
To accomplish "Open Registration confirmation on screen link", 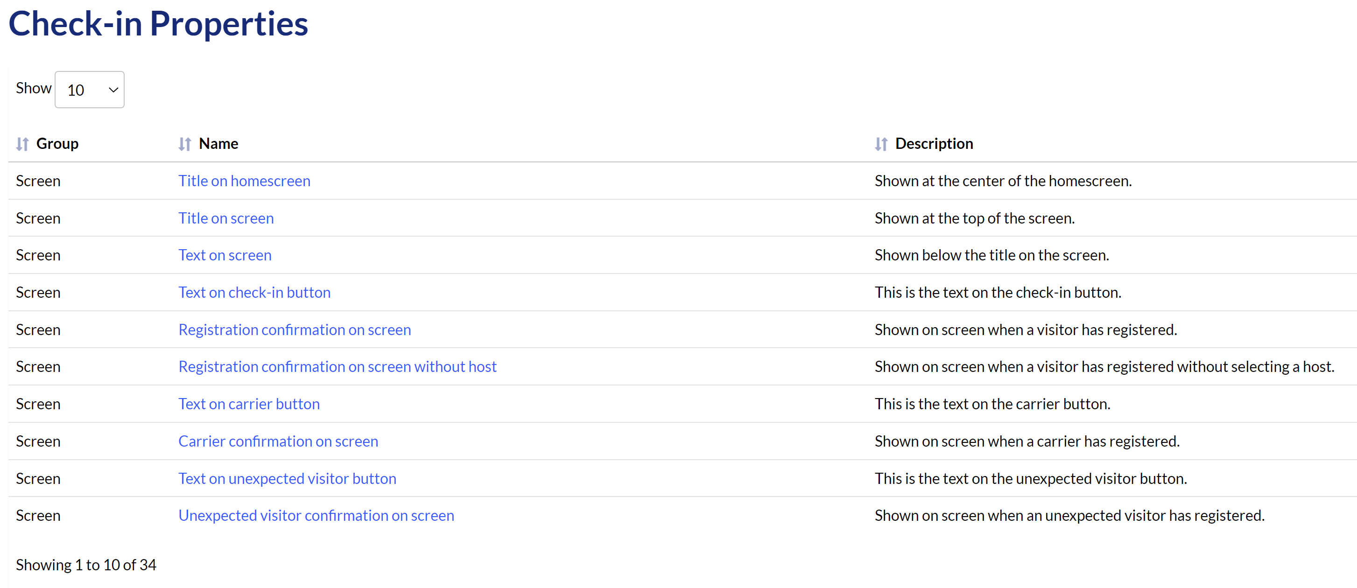I will tap(294, 330).
